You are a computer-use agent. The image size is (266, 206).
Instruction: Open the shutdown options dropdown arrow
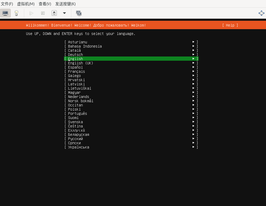[x=64, y=13]
